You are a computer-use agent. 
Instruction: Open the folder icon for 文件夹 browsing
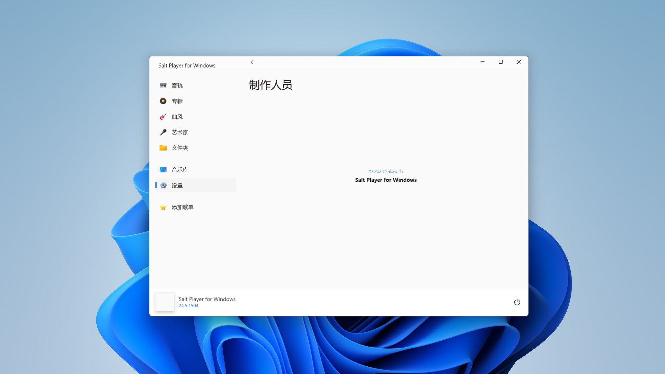(163, 148)
